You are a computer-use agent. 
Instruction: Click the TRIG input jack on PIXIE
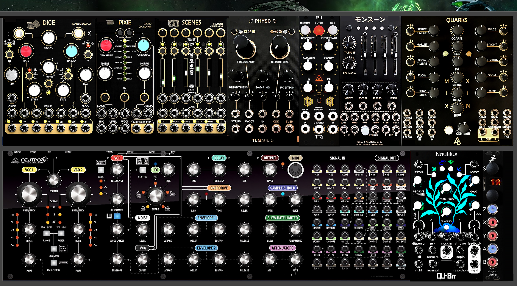101,128
